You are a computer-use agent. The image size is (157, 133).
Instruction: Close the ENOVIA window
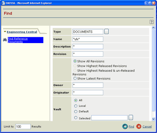point(154,3)
